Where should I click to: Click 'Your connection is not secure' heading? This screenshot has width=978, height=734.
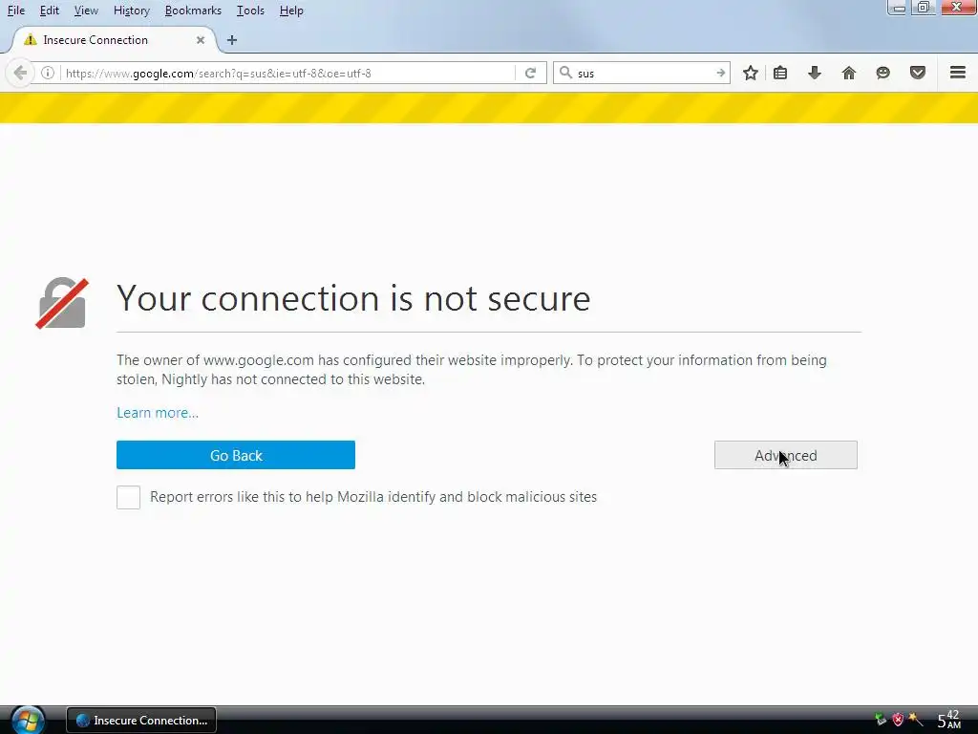[x=353, y=298]
